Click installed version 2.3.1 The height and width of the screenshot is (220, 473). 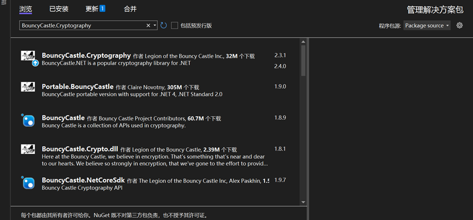[x=280, y=55]
